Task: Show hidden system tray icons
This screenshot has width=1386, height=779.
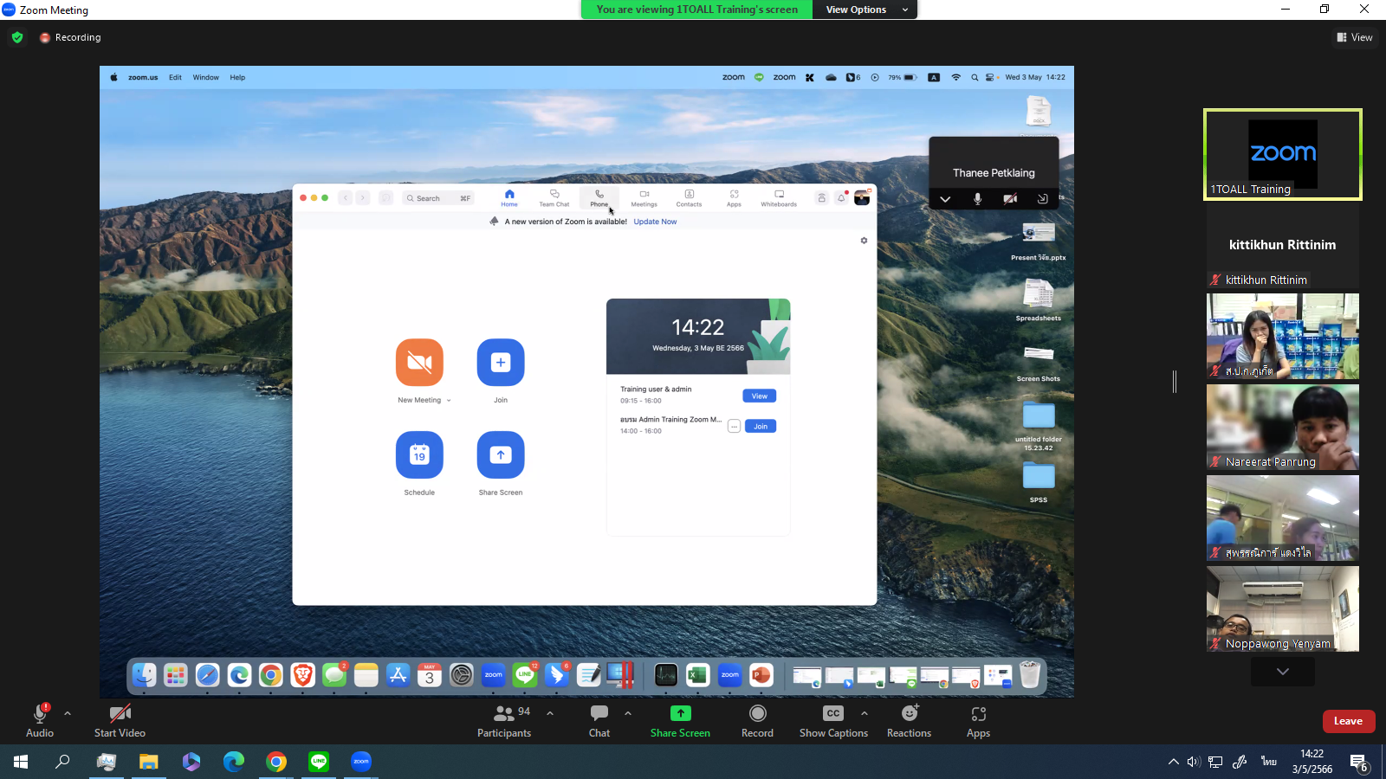Action: 1174,762
